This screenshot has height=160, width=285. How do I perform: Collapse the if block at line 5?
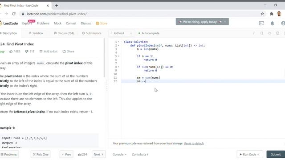[118, 56]
